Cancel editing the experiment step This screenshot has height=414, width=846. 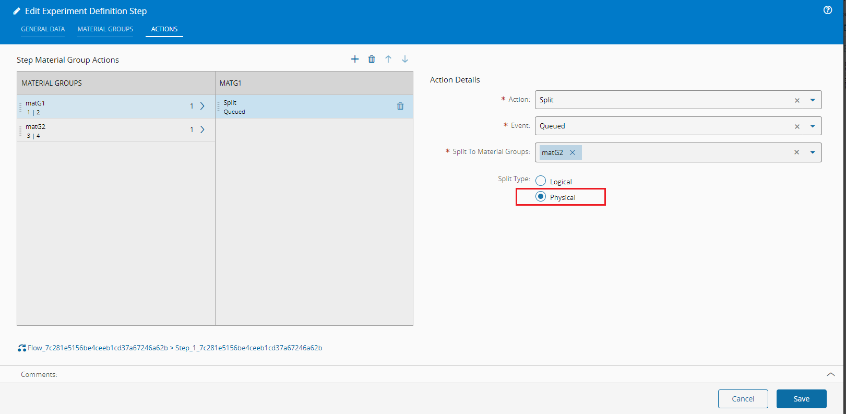pyautogui.click(x=743, y=399)
